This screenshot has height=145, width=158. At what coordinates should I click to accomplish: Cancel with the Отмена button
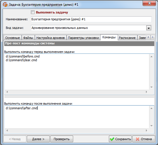pos(144,139)
